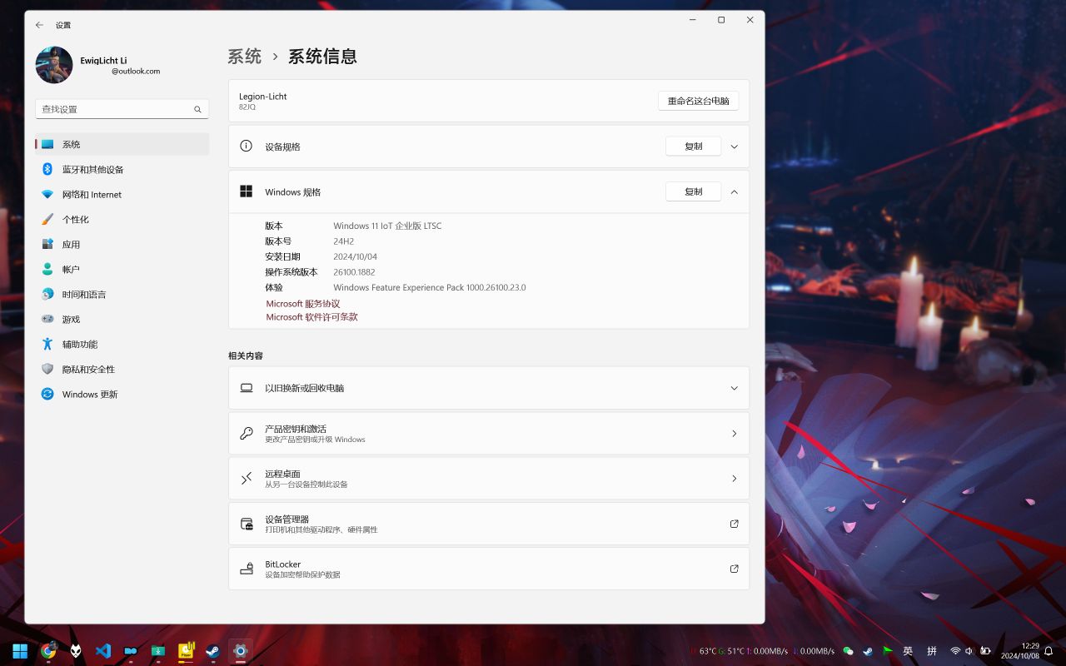This screenshot has height=666, width=1066.
Task: Click the Windows 更新 refresh icon
Action: [47, 394]
